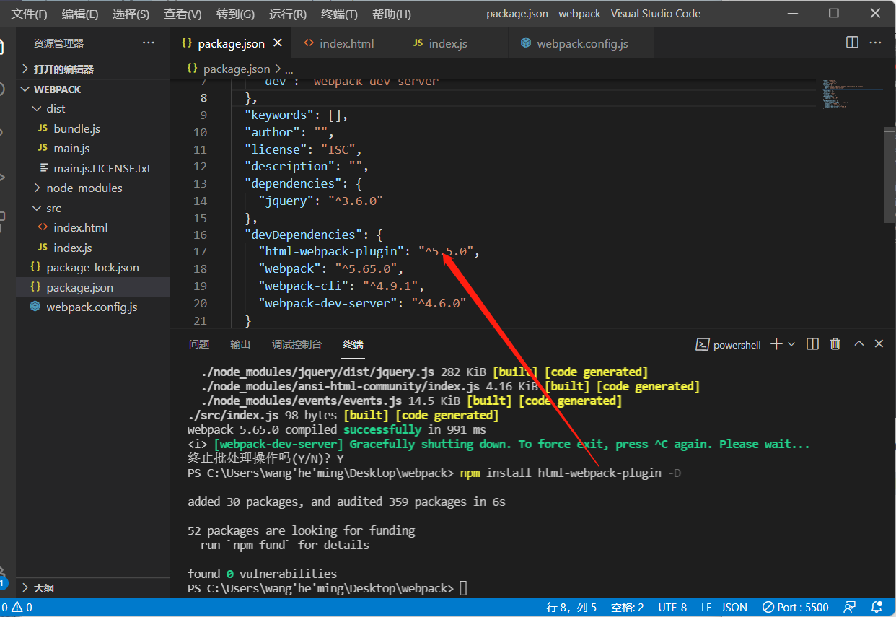This screenshot has height=617, width=896.
Task: Expand the Open Editors (打开的编辑器) section
Action: point(92,69)
